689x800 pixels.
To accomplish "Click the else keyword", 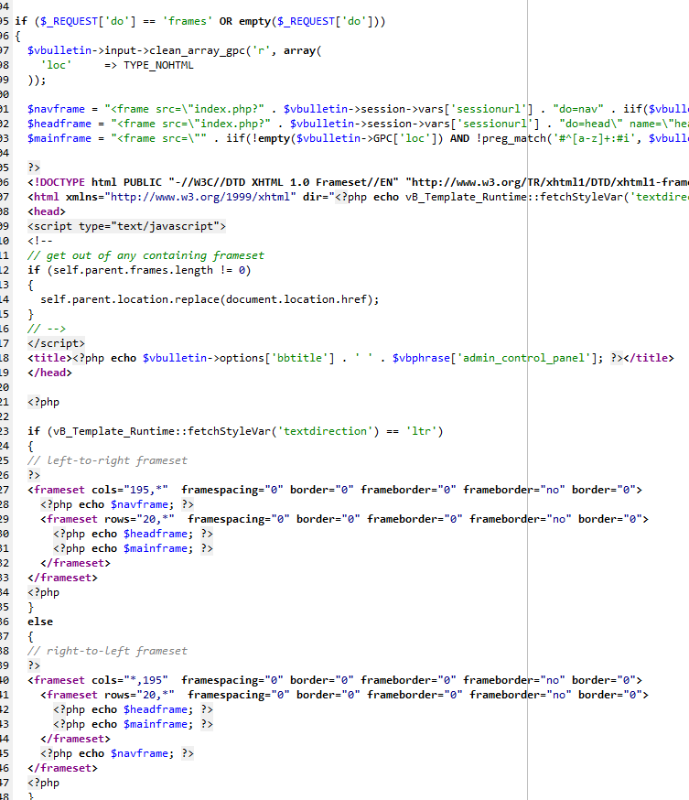I will (40, 622).
